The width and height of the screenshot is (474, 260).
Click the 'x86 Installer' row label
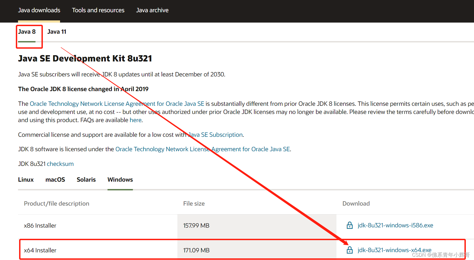coord(40,226)
